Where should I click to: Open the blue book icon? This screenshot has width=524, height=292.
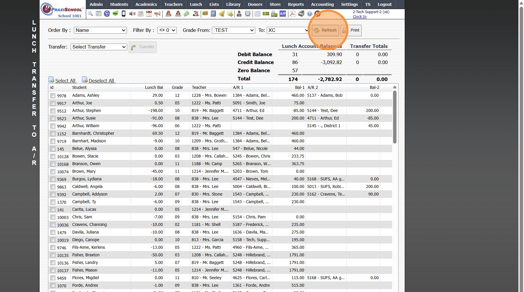pyautogui.click(x=213, y=14)
